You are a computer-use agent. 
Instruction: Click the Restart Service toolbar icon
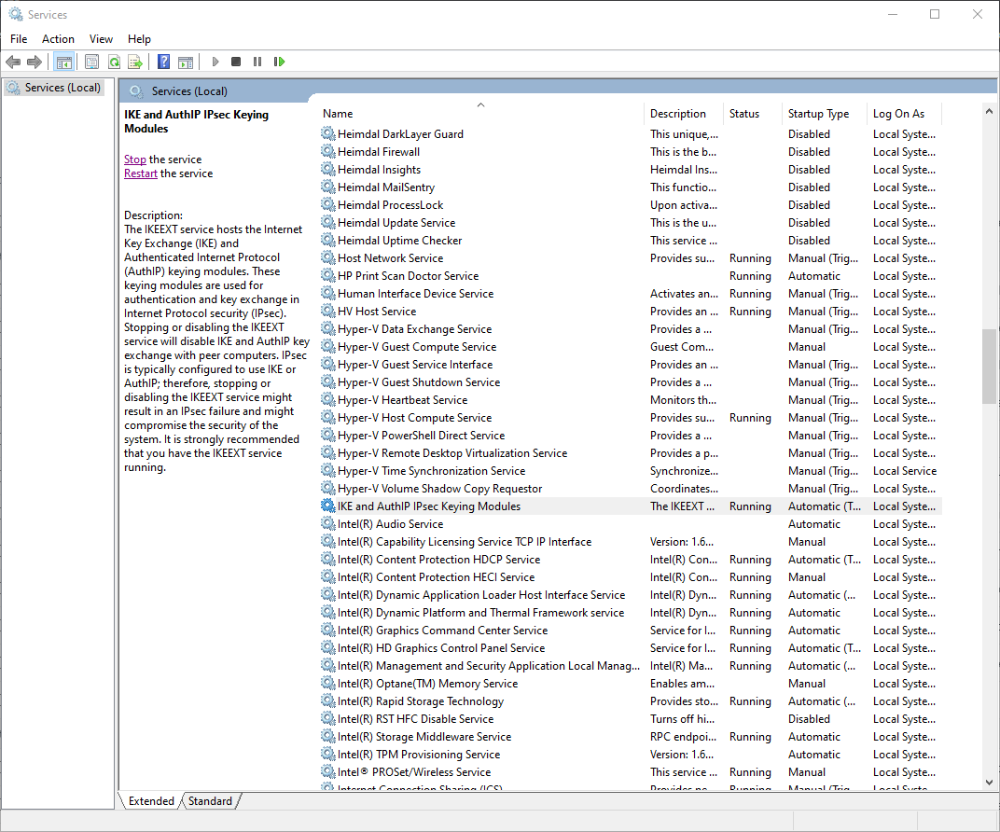[279, 62]
